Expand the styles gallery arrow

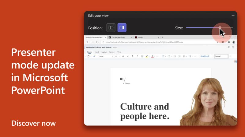(x=230, y=56)
